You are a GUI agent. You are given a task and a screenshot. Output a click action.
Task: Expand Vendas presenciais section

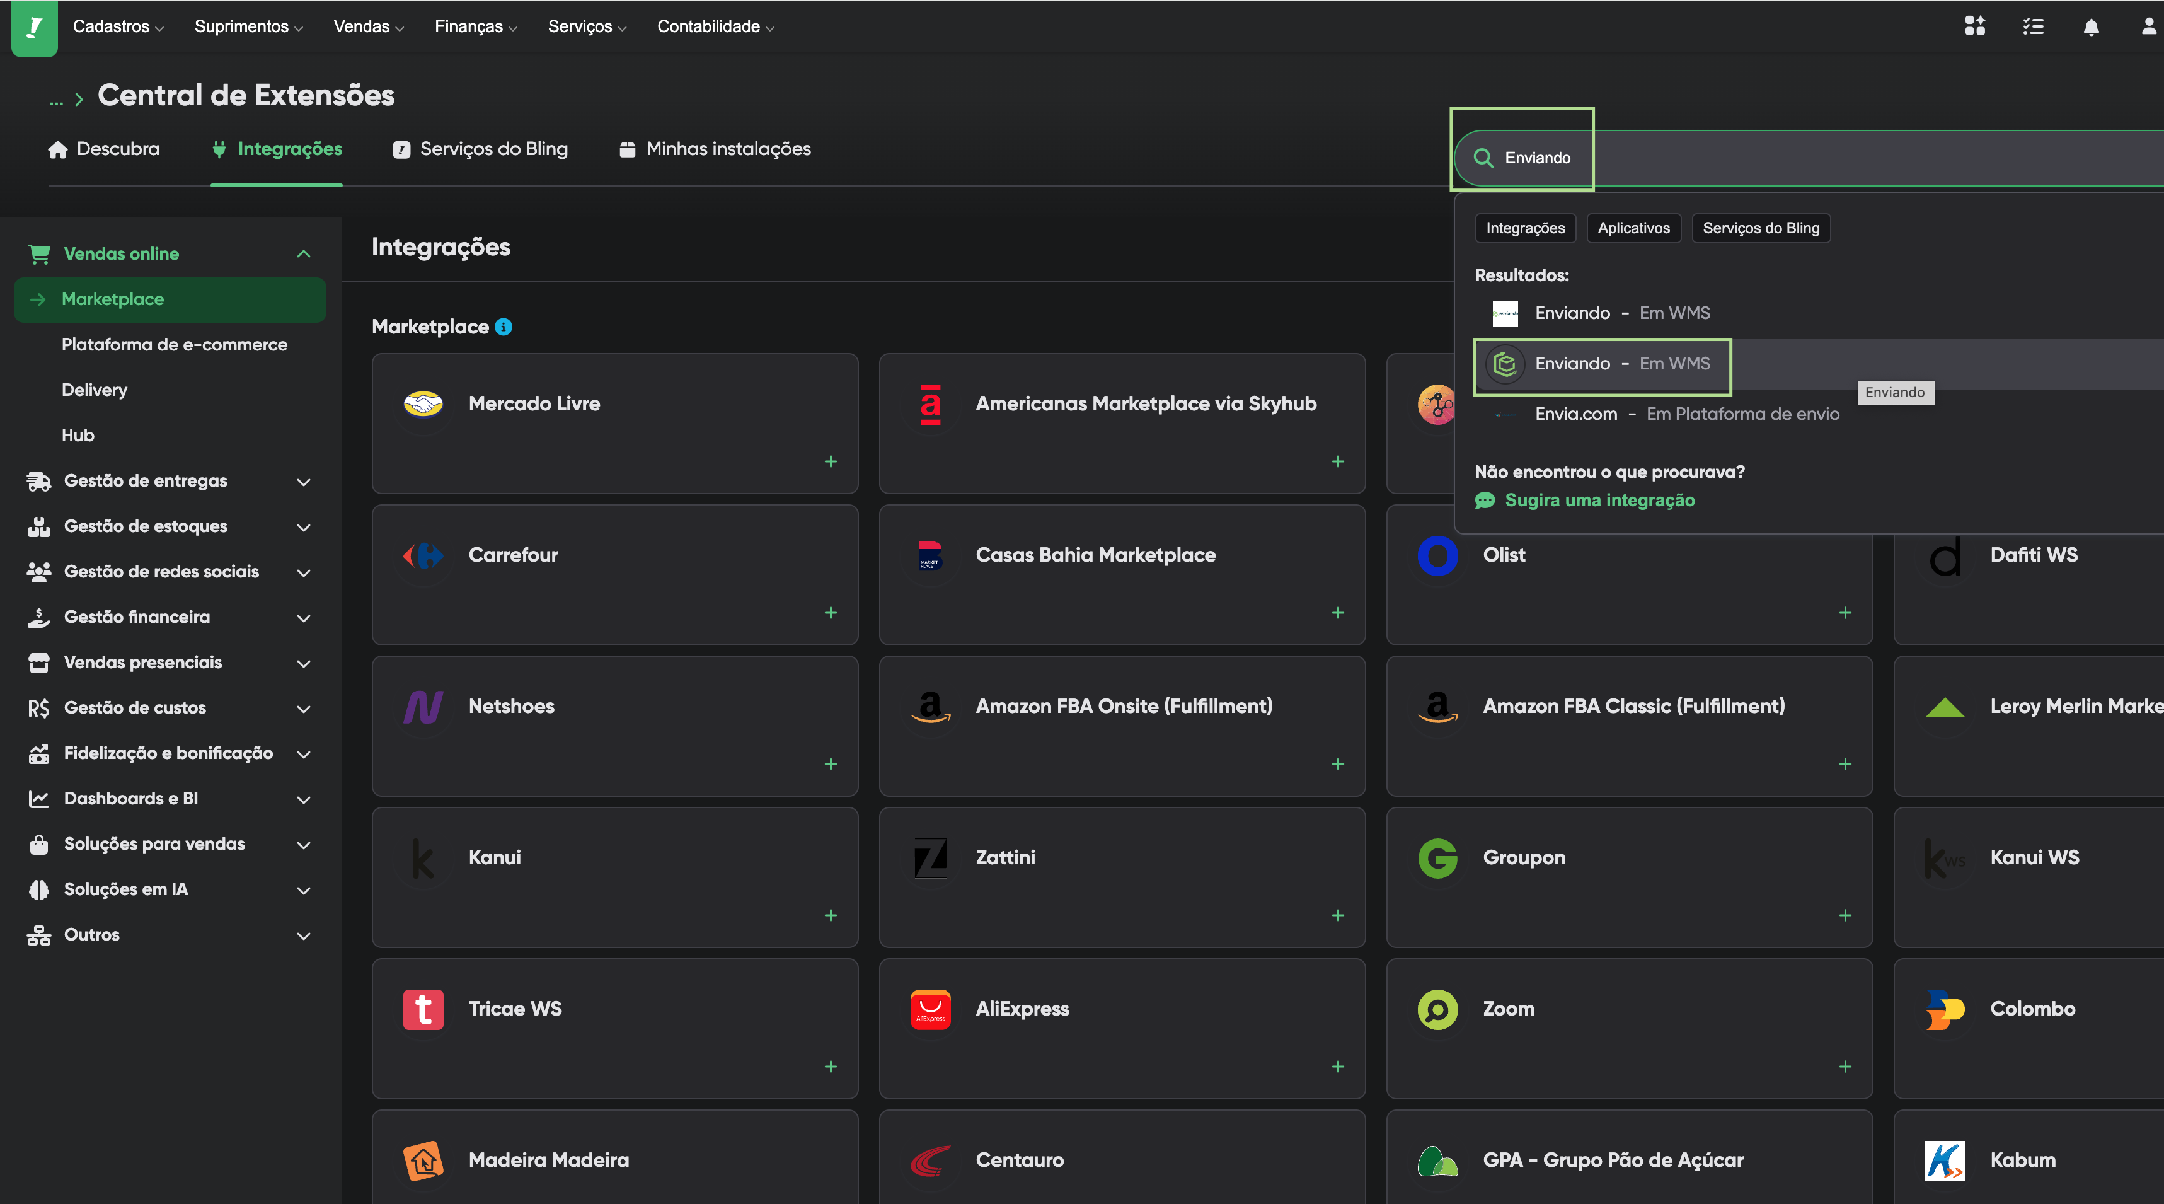coord(170,662)
